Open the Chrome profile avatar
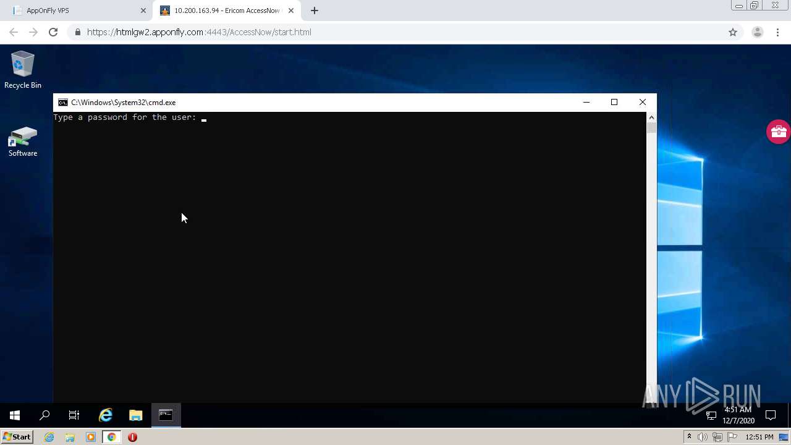791x445 pixels. [x=758, y=32]
